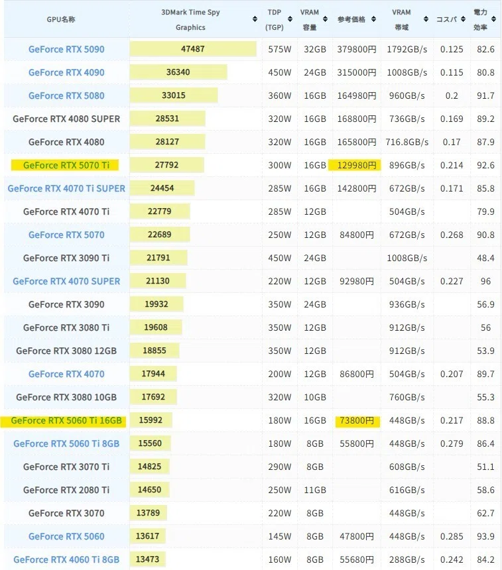
Task: Open GeForce RTX 5070 link
Action: 66,235
